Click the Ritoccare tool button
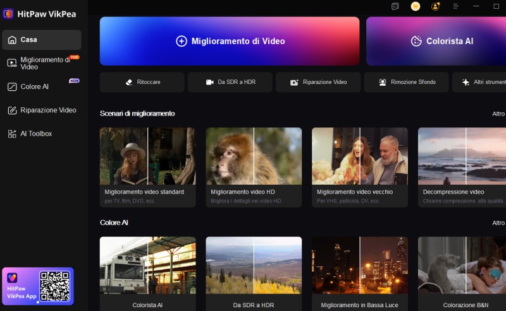 (142, 82)
